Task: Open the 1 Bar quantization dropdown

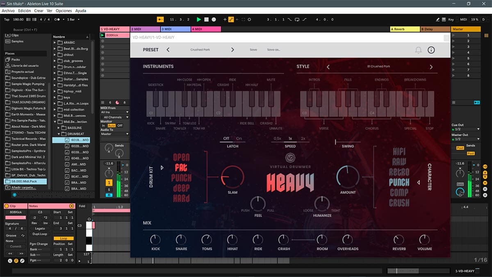Action: point(73,19)
